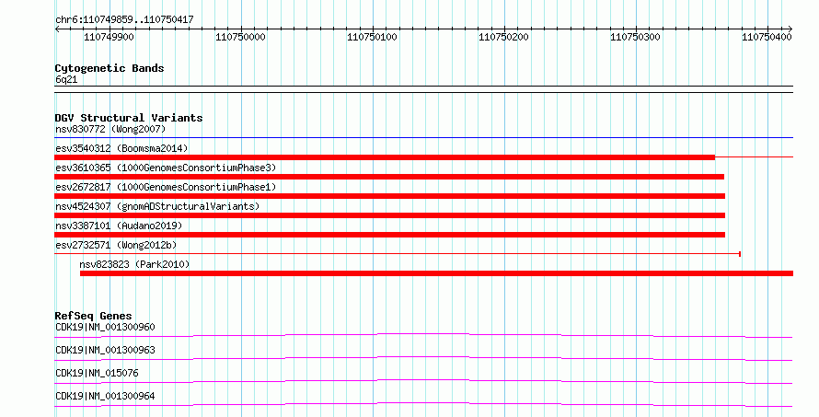Click the chr6:110749859..110750417 region label
The width and height of the screenshot is (819, 417).
point(124,19)
